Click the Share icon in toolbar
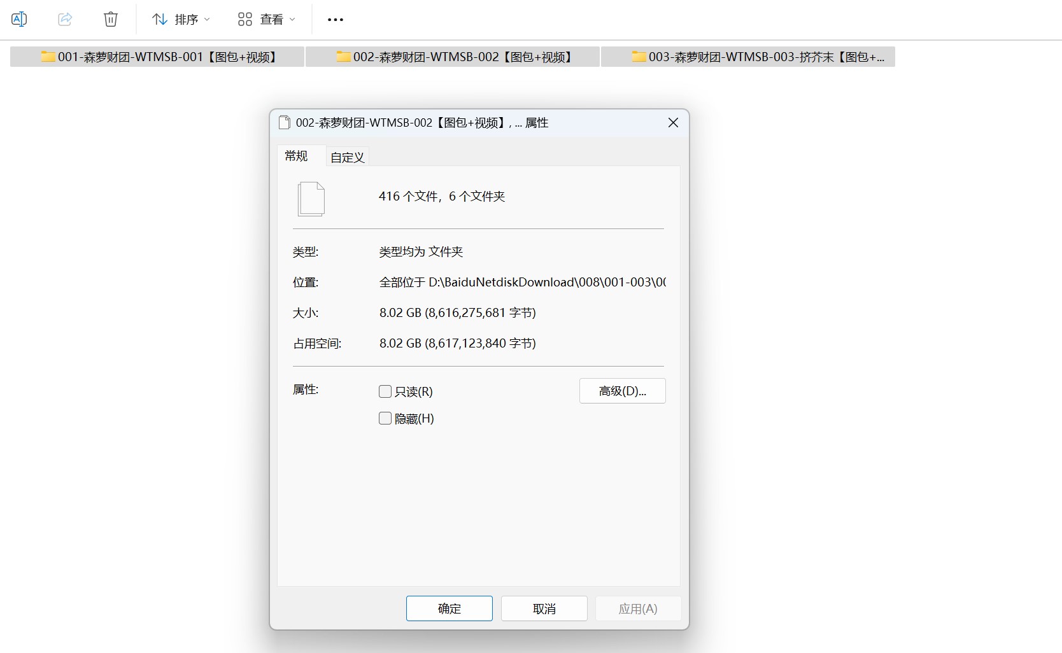Screen dimensions: 1062x653 [x=65, y=19]
